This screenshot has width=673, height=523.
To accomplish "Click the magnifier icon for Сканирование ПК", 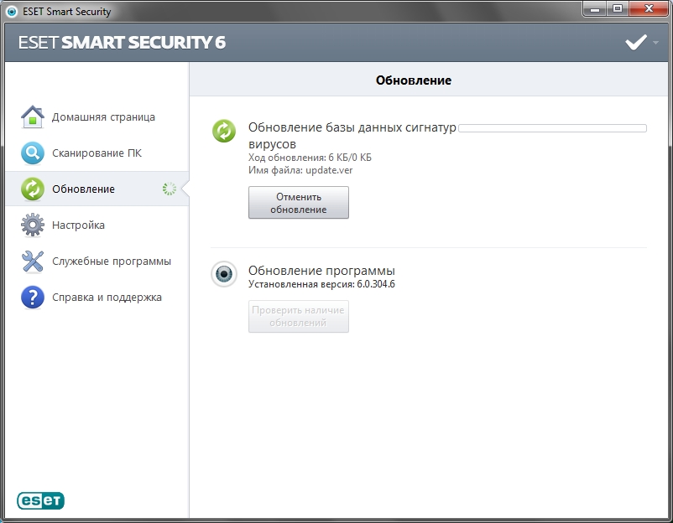I will click(32, 153).
